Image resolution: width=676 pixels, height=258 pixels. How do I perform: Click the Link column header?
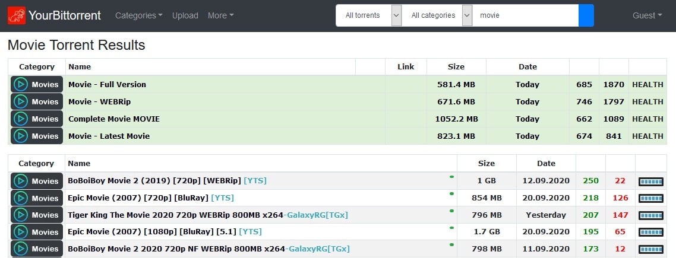click(x=406, y=67)
